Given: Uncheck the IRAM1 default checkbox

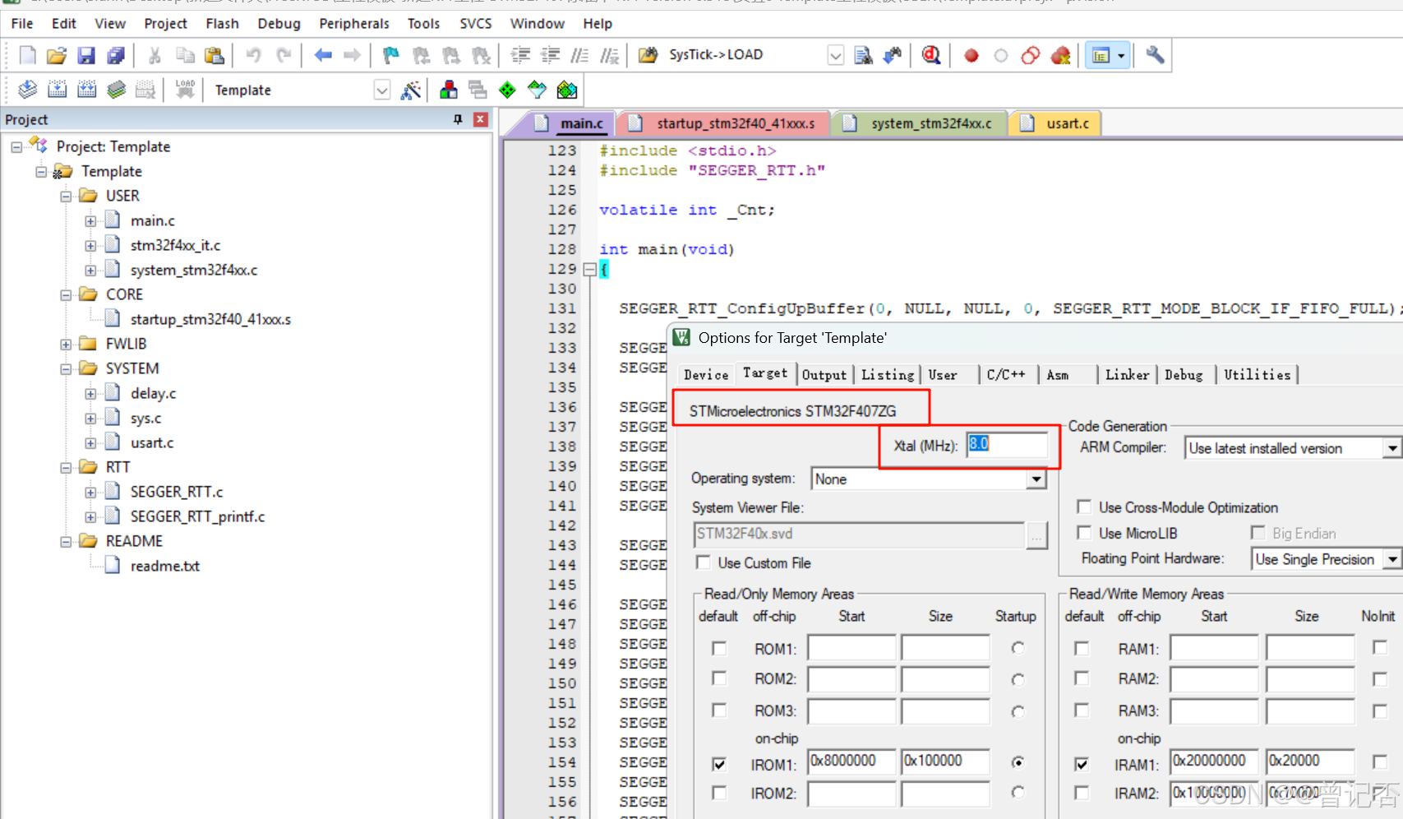Looking at the screenshot, I should tap(1082, 764).
